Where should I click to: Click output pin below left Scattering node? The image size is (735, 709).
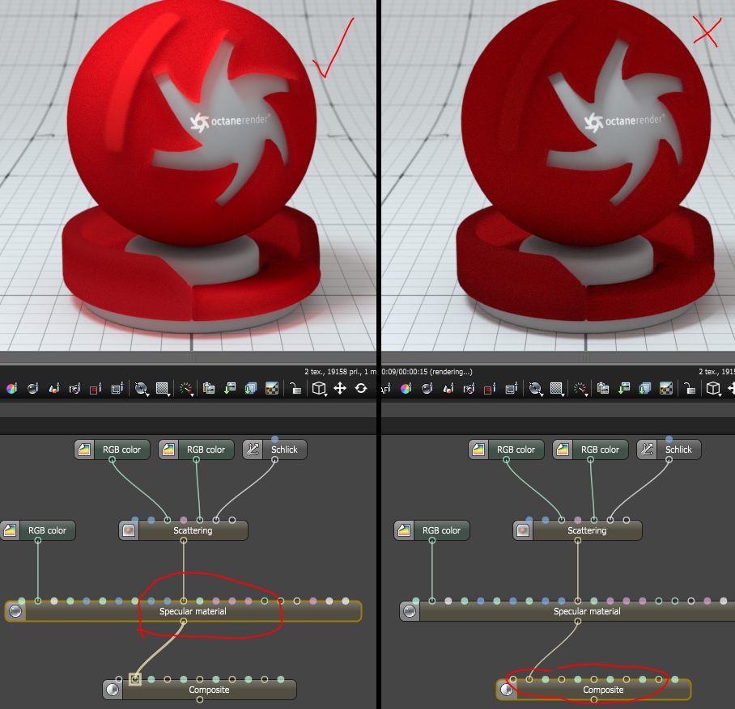(x=184, y=540)
